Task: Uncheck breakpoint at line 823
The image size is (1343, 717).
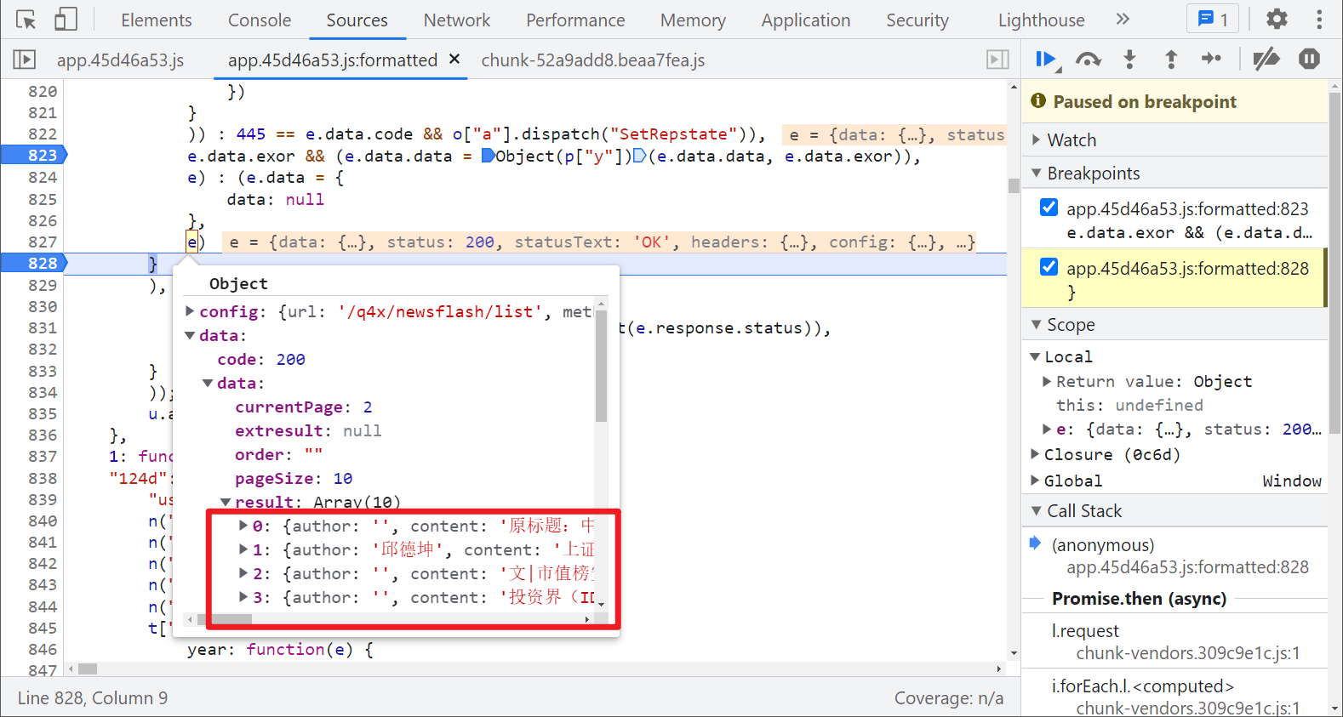Action: [1049, 208]
